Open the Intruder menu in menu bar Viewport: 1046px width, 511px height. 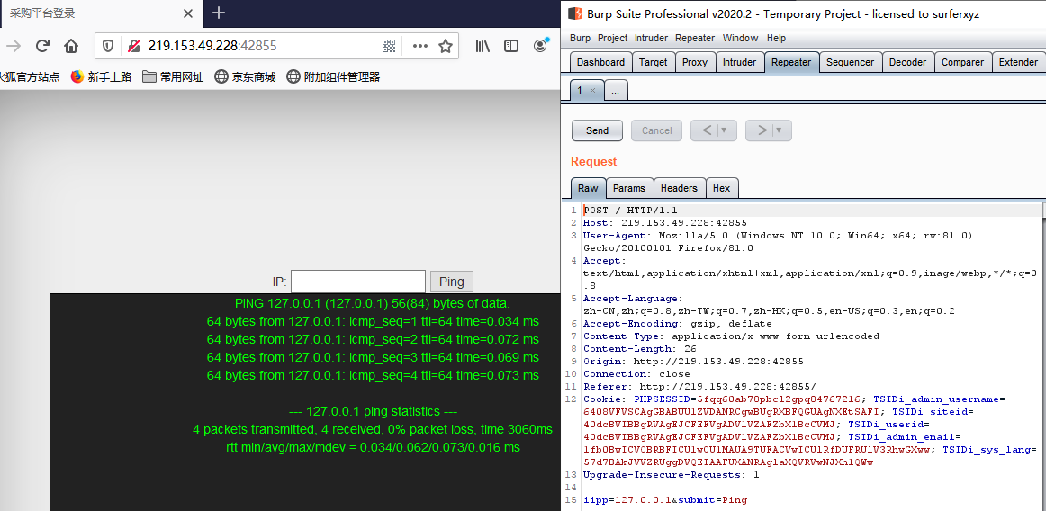(x=651, y=38)
